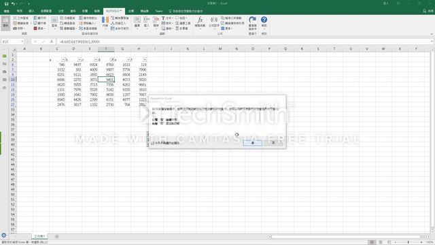Open the filter dropdown on column f header
The width and height of the screenshot is (435, 245).
point(145,60)
